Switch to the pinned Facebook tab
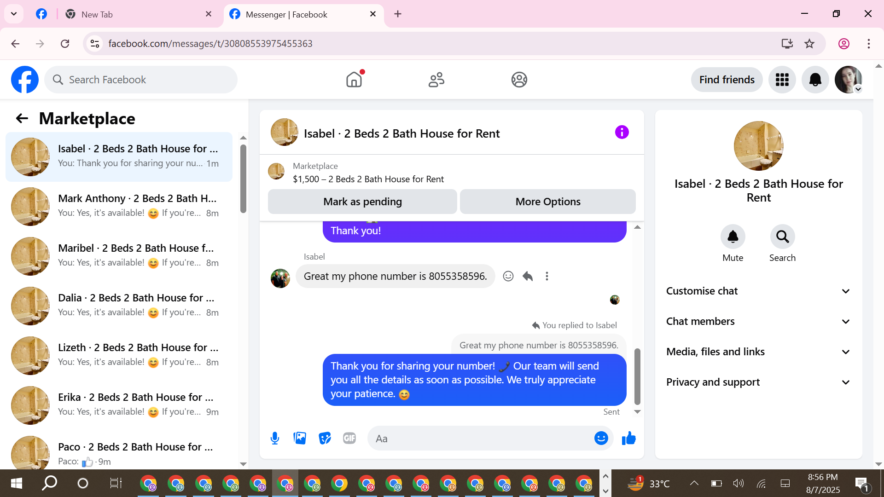The height and width of the screenshot is (497, 884). 41,14
